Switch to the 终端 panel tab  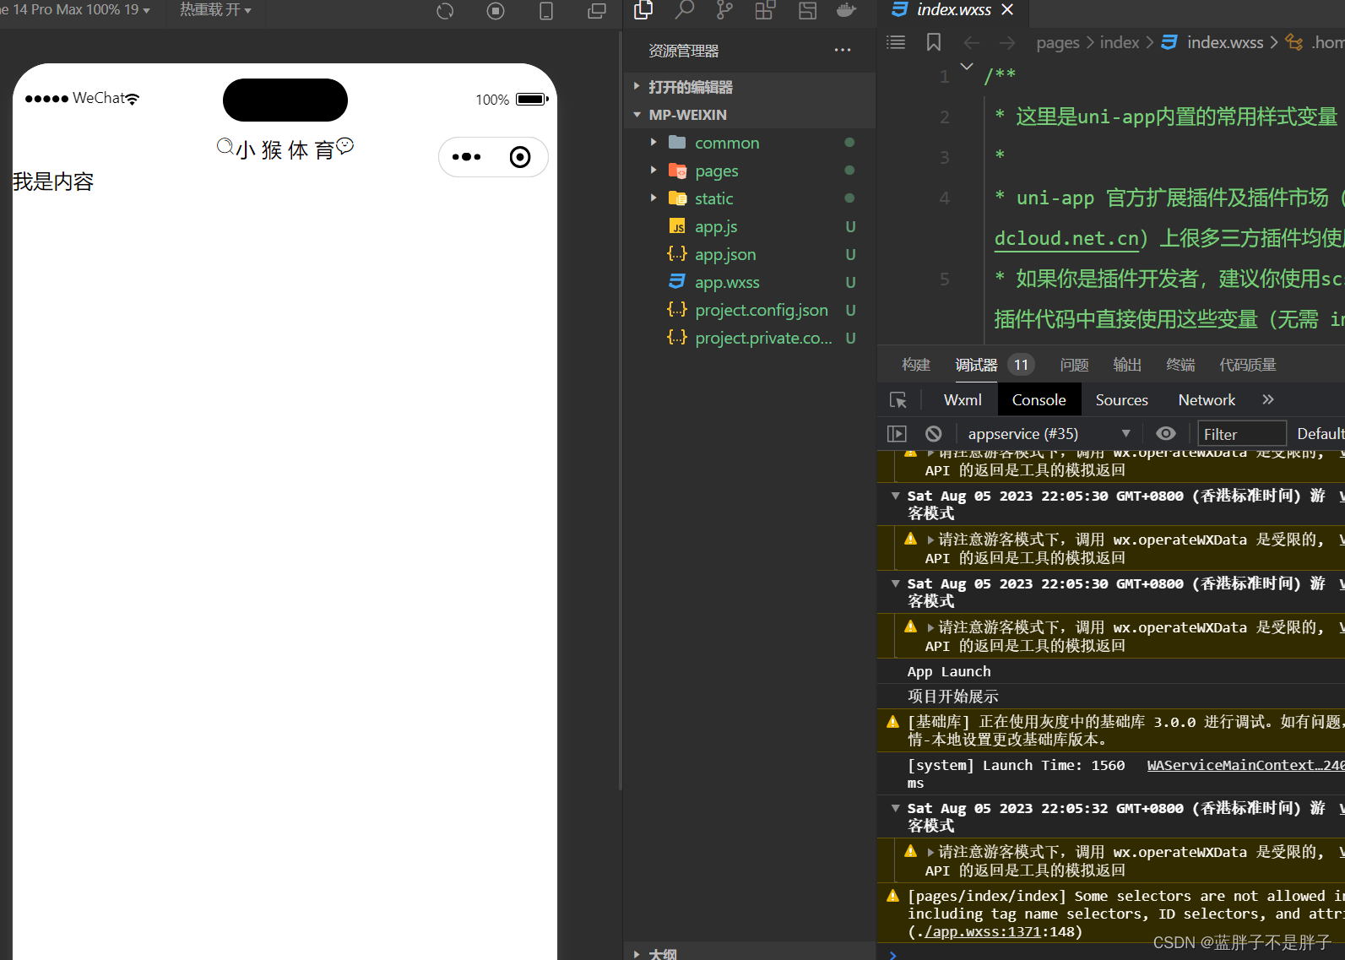(x=1180, y=365)
